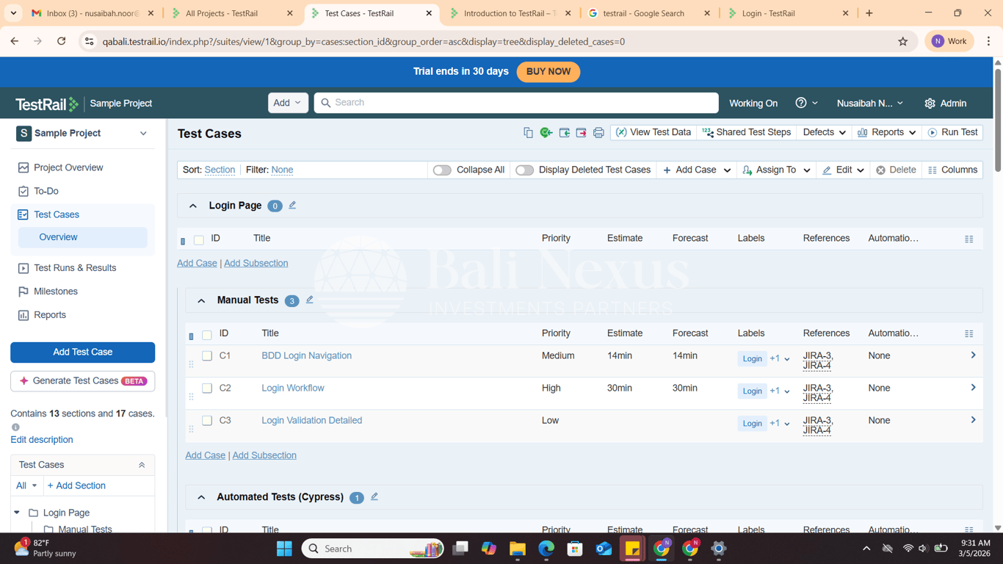The width and height of the screenshot is (1003, 564).
Task: Select Login Page folder in sidebar tree
Action: tap(66, 513)
